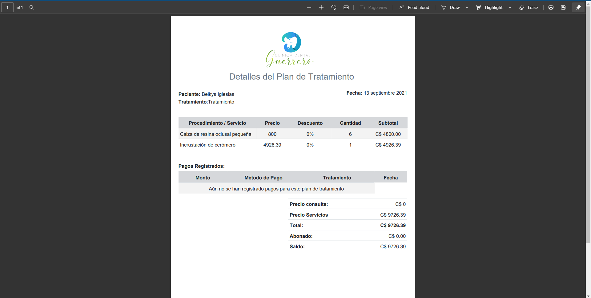Click the Clínica Dental Guerrero logo
The height and width of the screenshot is (298, 591).
pos(290,50)
